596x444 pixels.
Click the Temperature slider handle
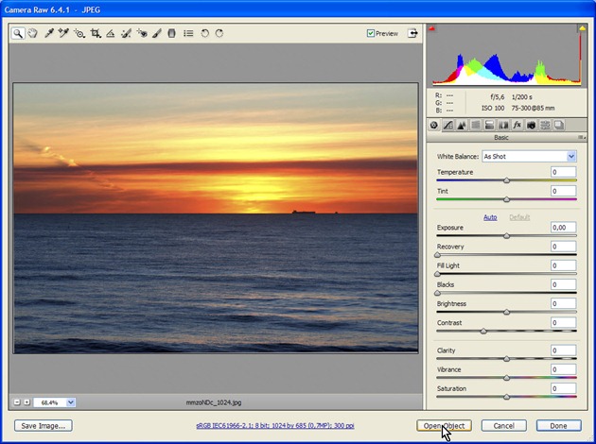tap(506, 179)
